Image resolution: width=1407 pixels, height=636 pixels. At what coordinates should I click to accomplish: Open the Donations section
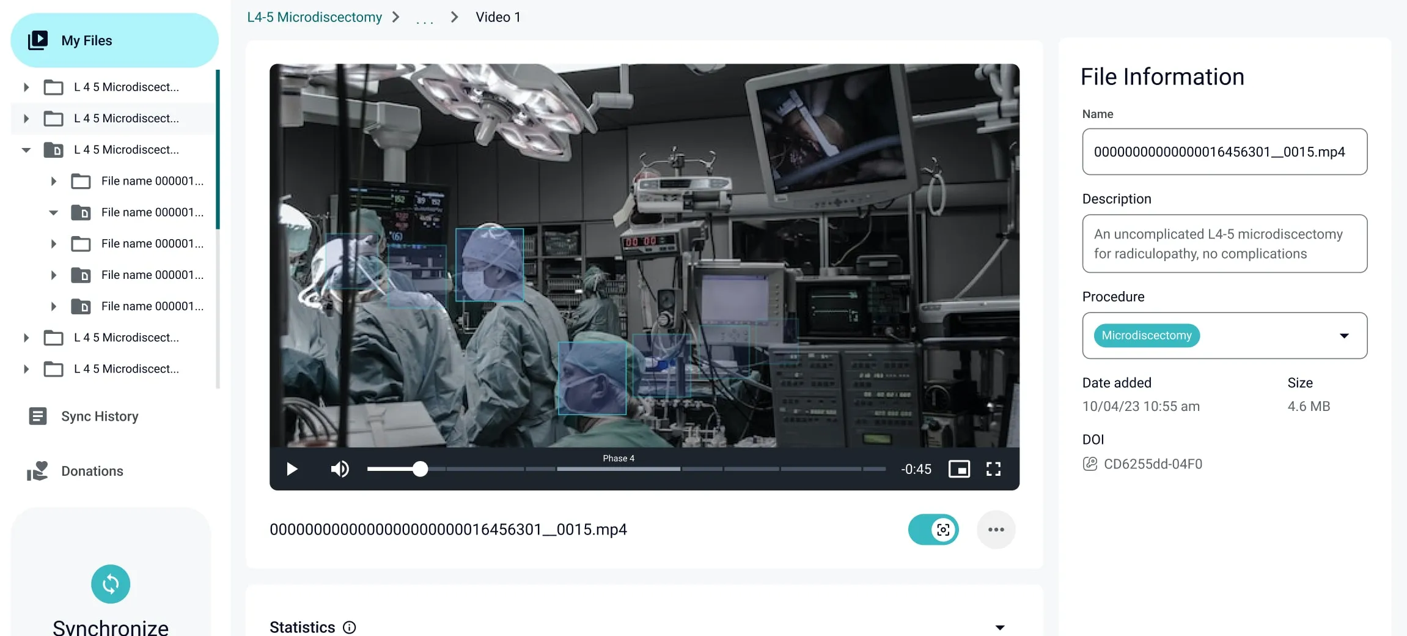click(x=92, y=471)
